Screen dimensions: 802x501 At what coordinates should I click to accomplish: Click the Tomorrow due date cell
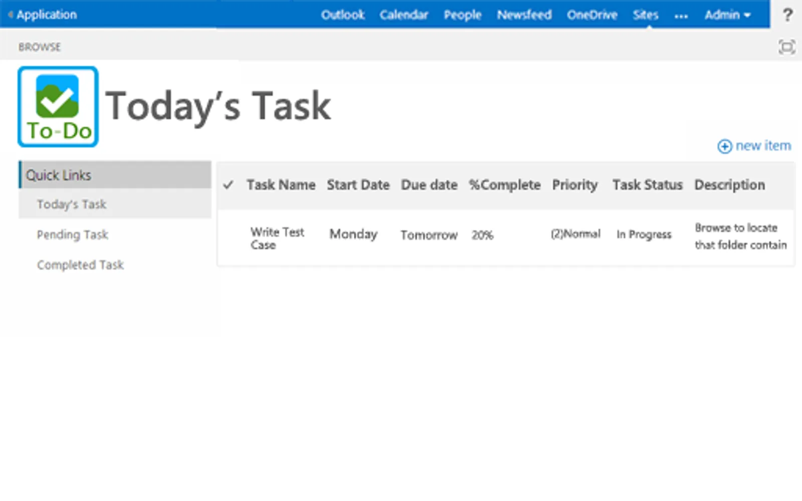click(x=429, y=235)
